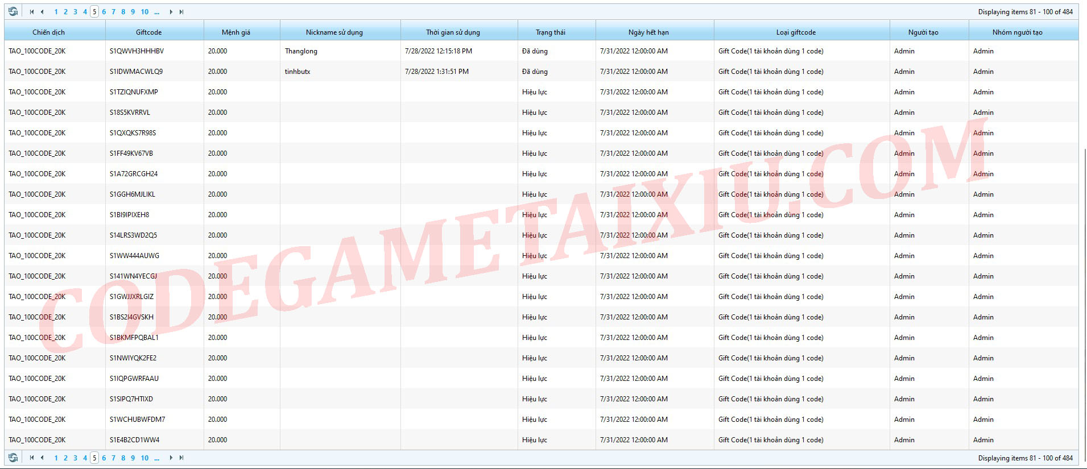Open page 2 in the bottom pager
The height and width of the screenshot is (469, 1087).
click(65, 458)
